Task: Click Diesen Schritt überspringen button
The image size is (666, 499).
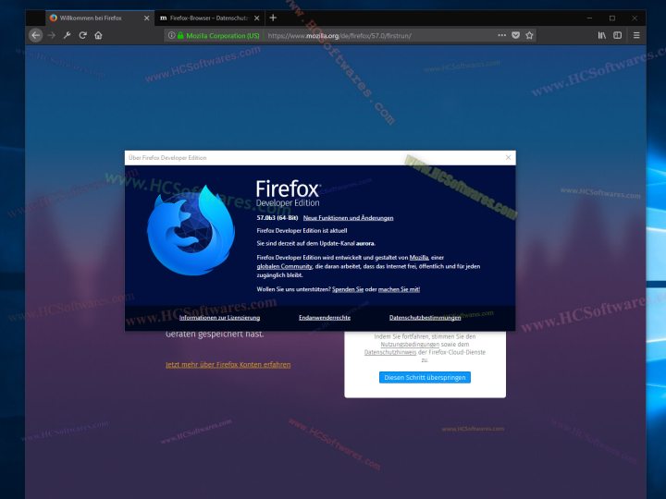Action: [425, 377]
